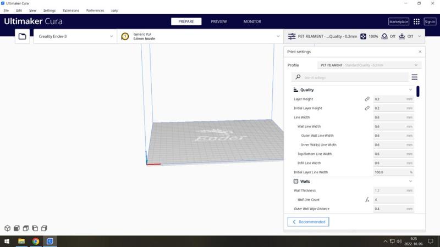This screenshot has height=247, width=440.
Task: Edit Line Width value field
Action: pos(393,117)
